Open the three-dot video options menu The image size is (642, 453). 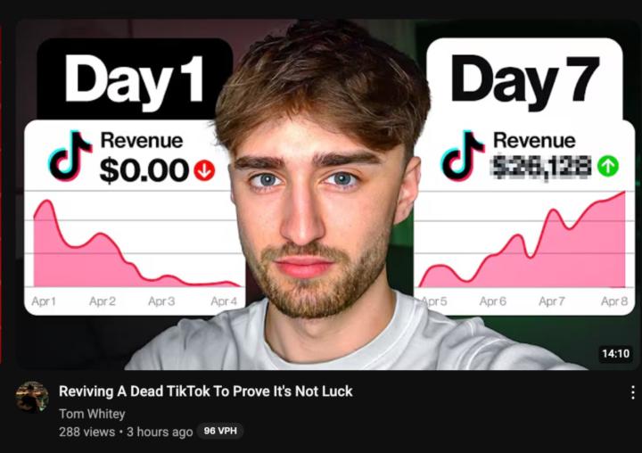(x=632, y=392)
